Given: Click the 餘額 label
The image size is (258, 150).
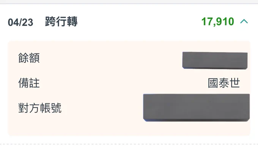Looking at the screenshot, I should [29, 58].
